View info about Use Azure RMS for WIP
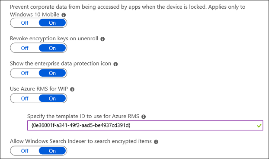The height and width of the screenshot is (159, 269). (x=72, y=89)
